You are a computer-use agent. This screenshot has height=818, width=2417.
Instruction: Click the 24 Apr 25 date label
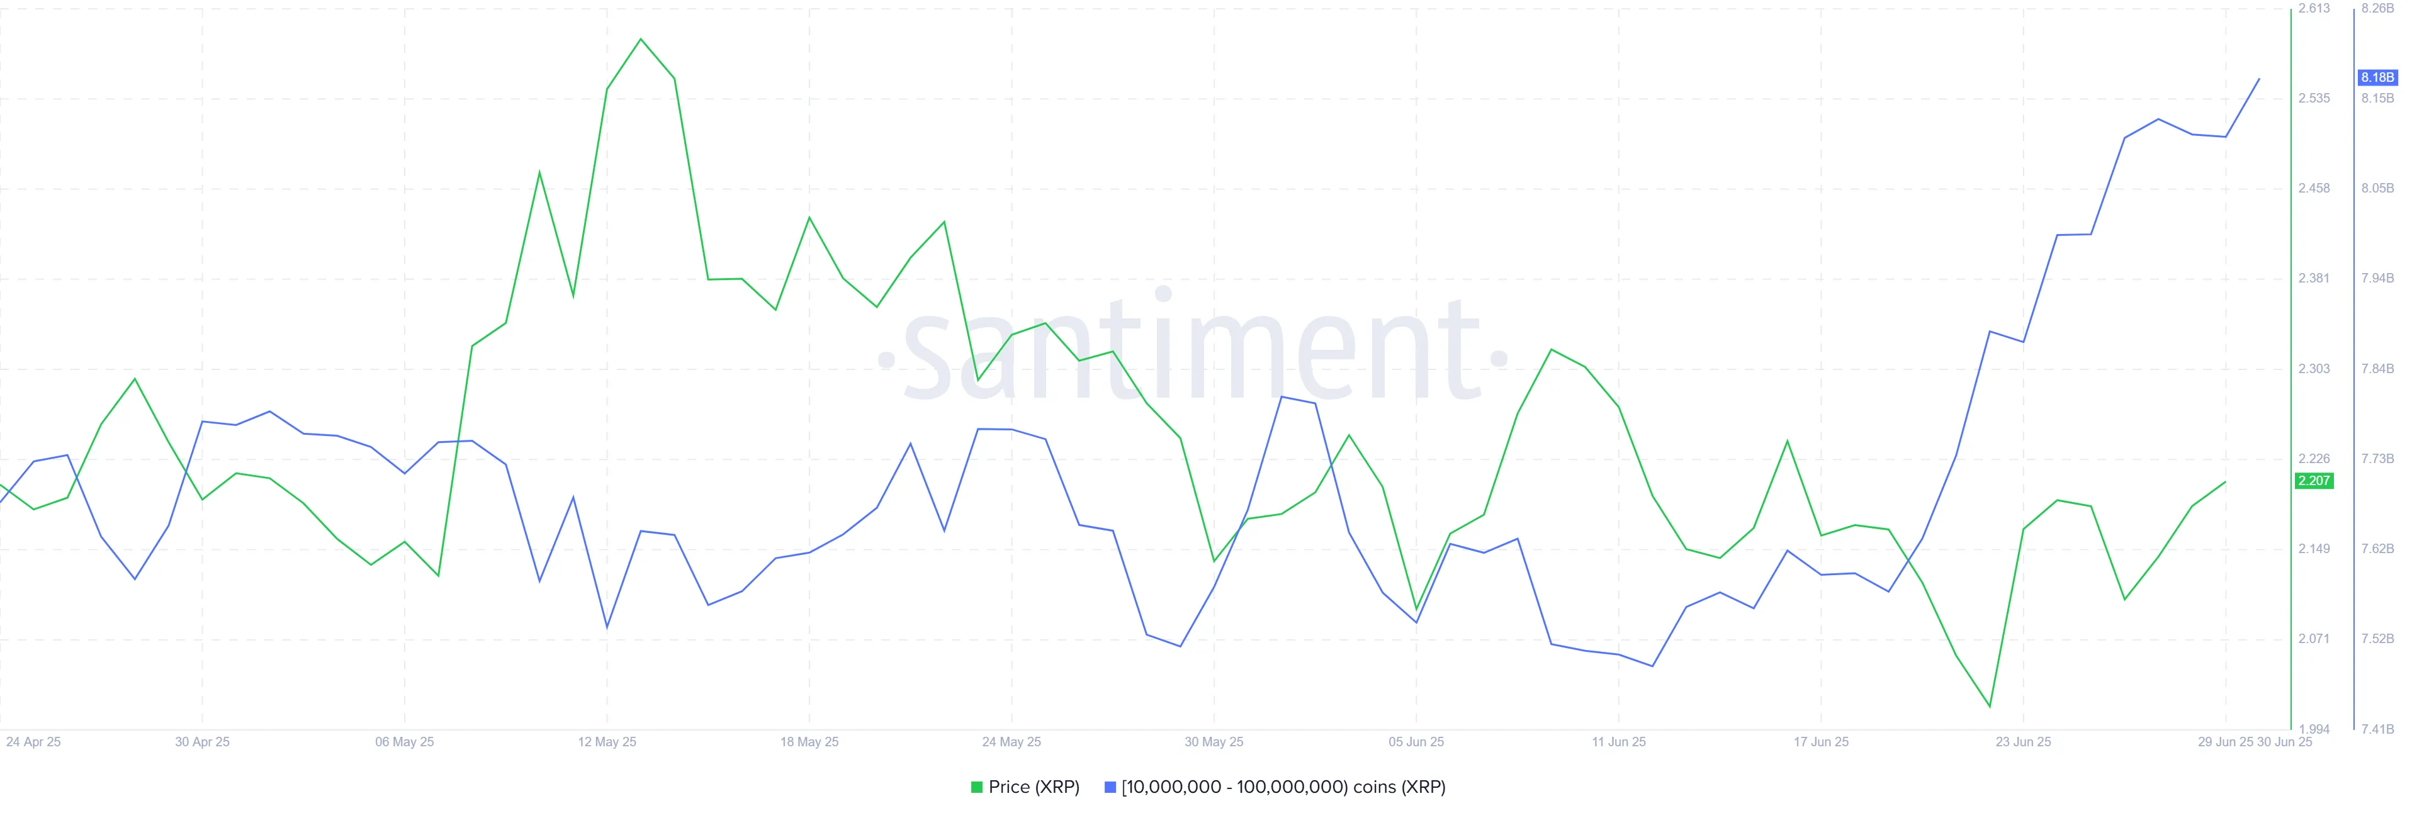(x=33, y=742)
